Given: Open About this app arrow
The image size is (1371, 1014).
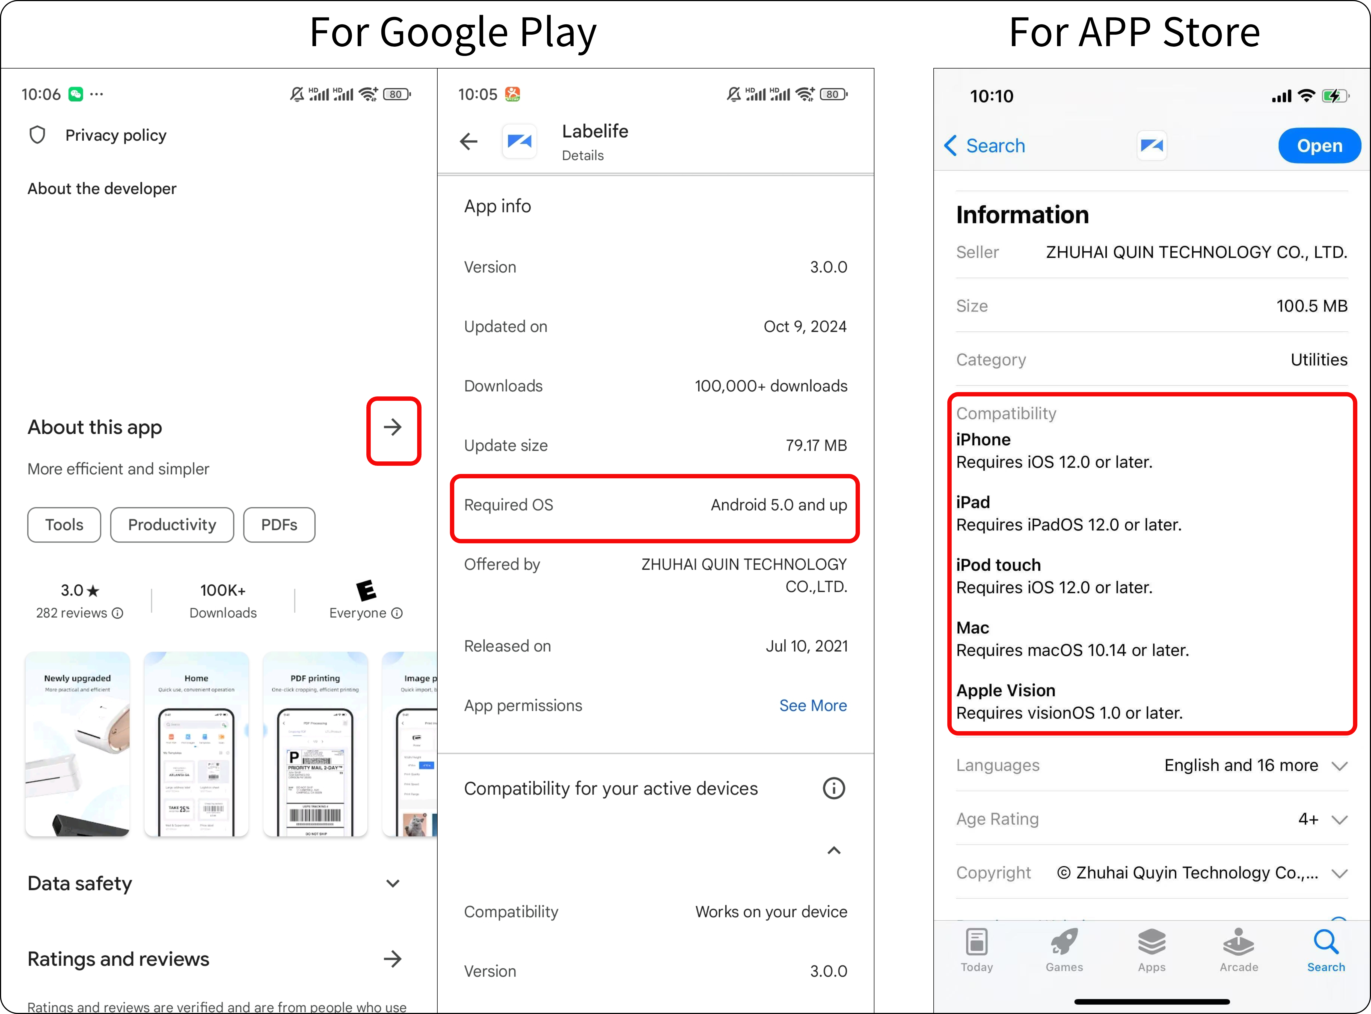Looking at the screenshot, I should (x=393, y=427).
